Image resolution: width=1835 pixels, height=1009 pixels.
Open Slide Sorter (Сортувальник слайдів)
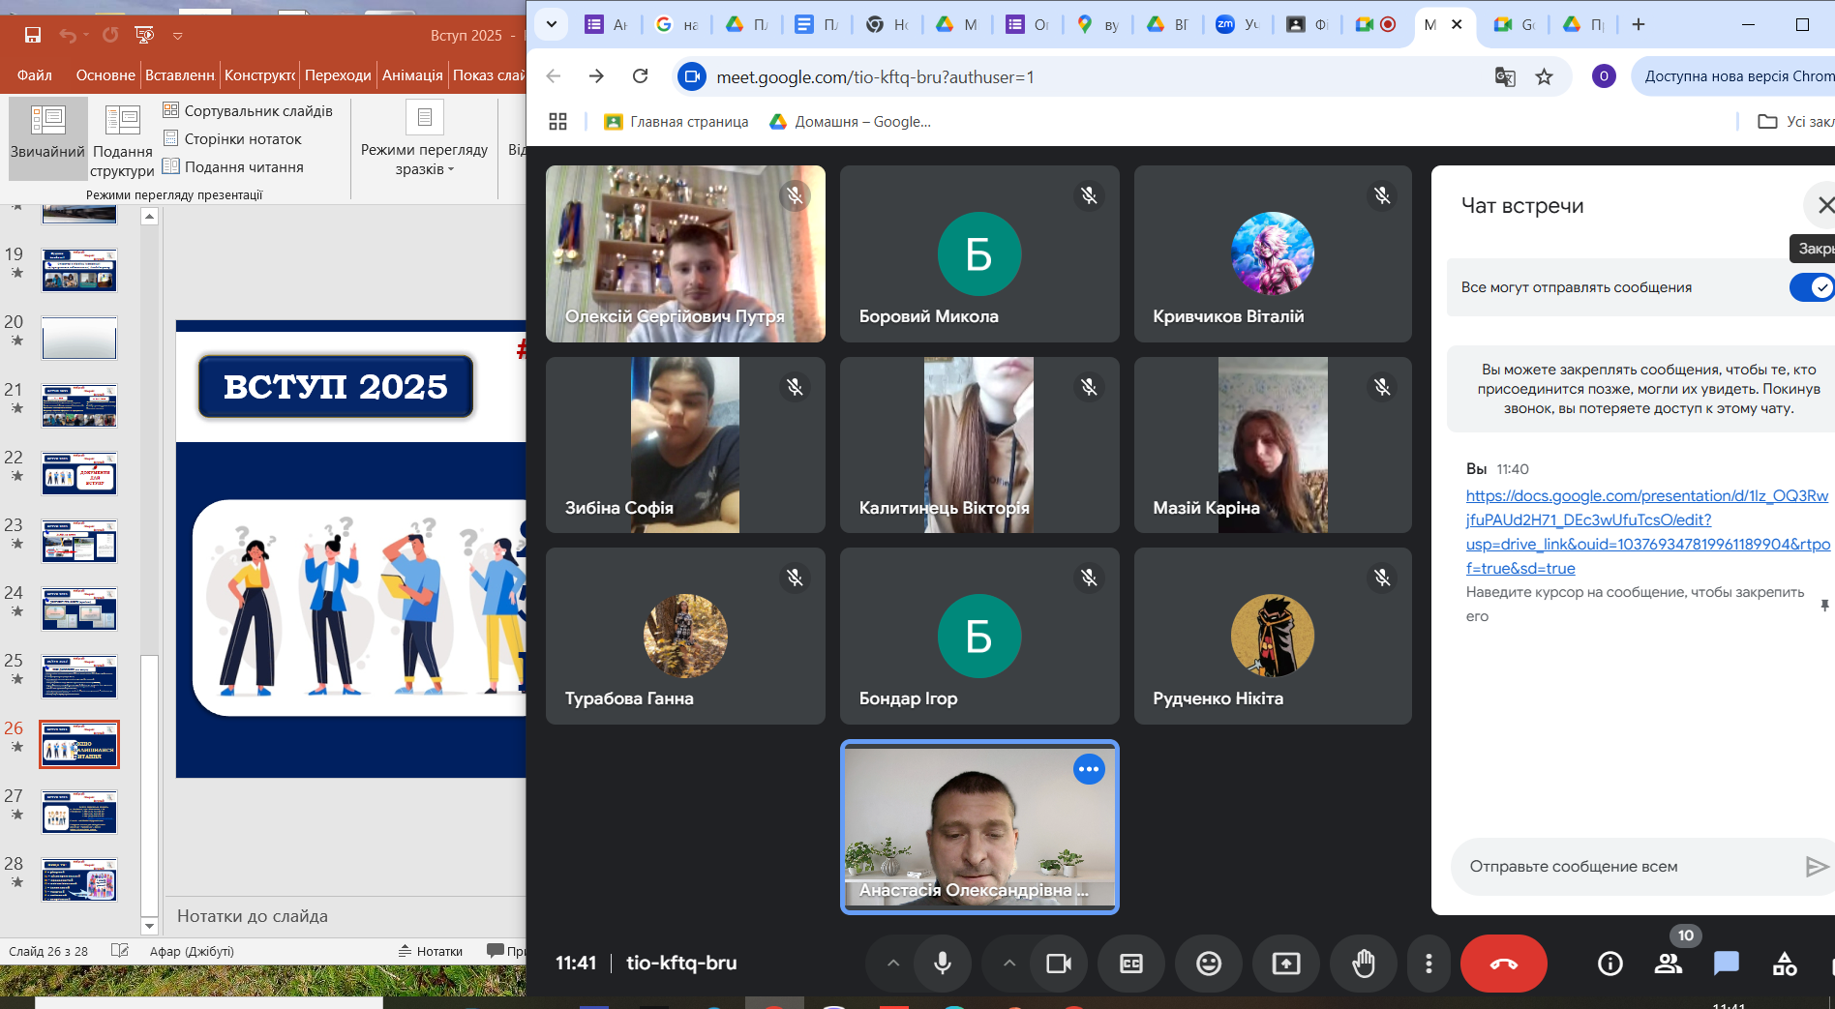[x=248, y=110]
